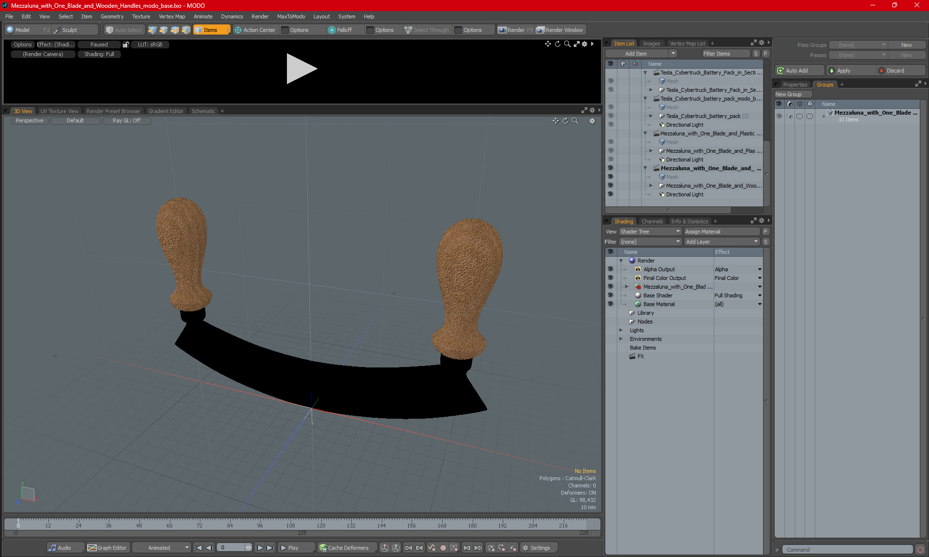Toggle visibility of Base Shader
The width and height of the screenshot is (929, 557).
pyautogui.click(x=610, y=295)
